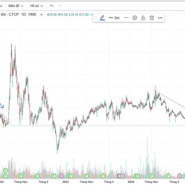
Task: Click the lower F marker in the stacked pair
Action: point(5,176)
